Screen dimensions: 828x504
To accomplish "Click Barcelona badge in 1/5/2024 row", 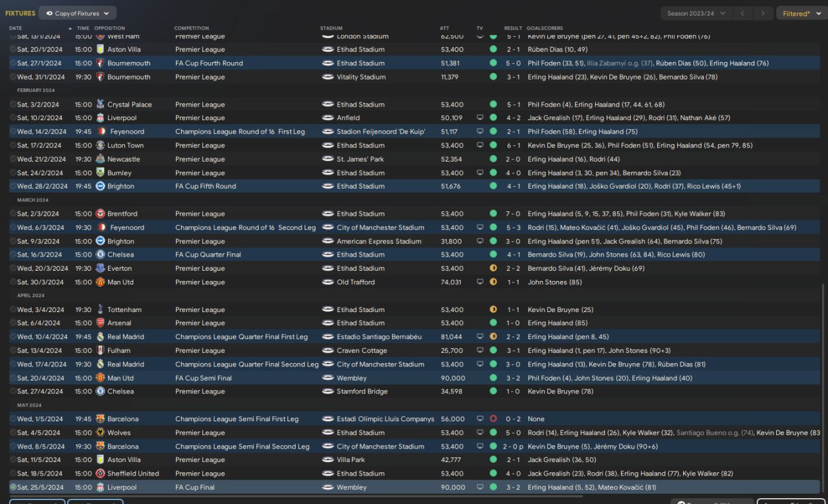I will [100, 419].
